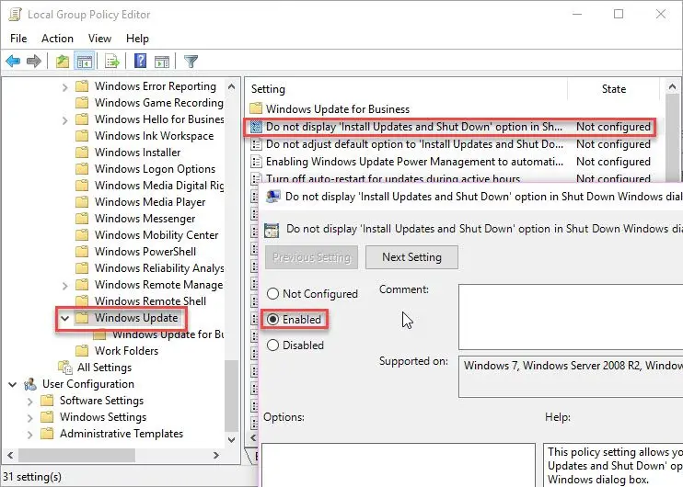Viewport: 683px width, 487px height.
Task: Click the policy icon beside 'Do not adjust default option' row
Action: [256, 144]
